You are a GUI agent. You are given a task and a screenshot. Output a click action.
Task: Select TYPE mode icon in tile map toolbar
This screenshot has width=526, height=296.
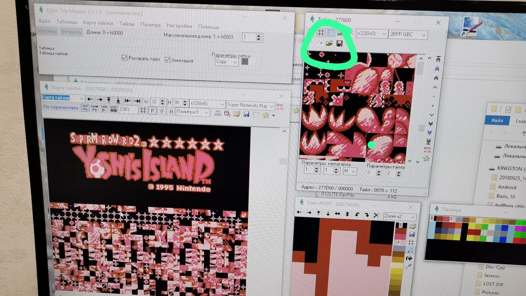(x=104, y=109)
